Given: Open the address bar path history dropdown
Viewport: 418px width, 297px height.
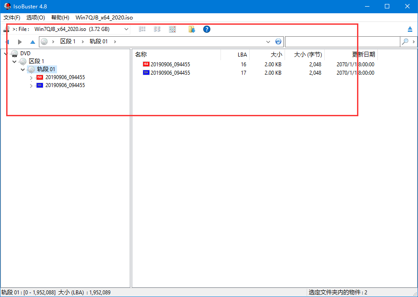Looking at the screenshot, I should coord(268,42).
